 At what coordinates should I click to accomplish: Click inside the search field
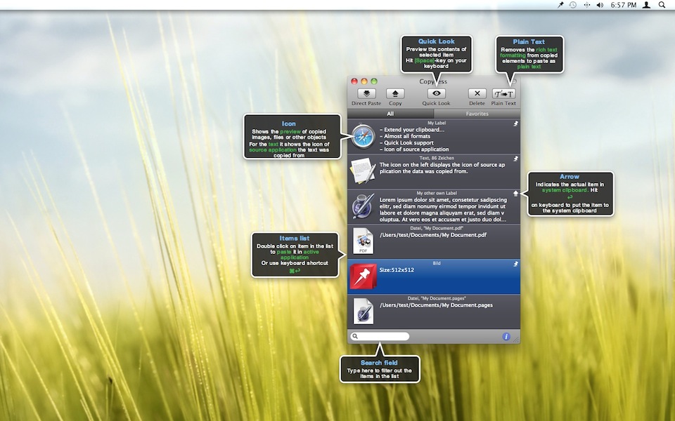pos(383,337)
